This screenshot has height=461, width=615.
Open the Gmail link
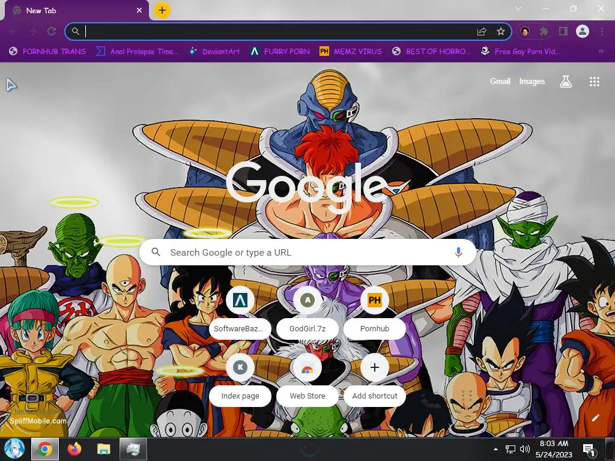coord(500,82)
